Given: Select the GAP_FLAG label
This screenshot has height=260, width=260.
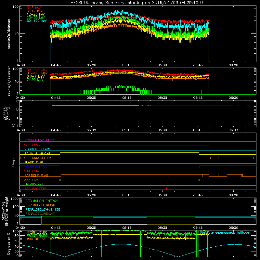Looking at the screenshot, I should [x=32, y=145].
